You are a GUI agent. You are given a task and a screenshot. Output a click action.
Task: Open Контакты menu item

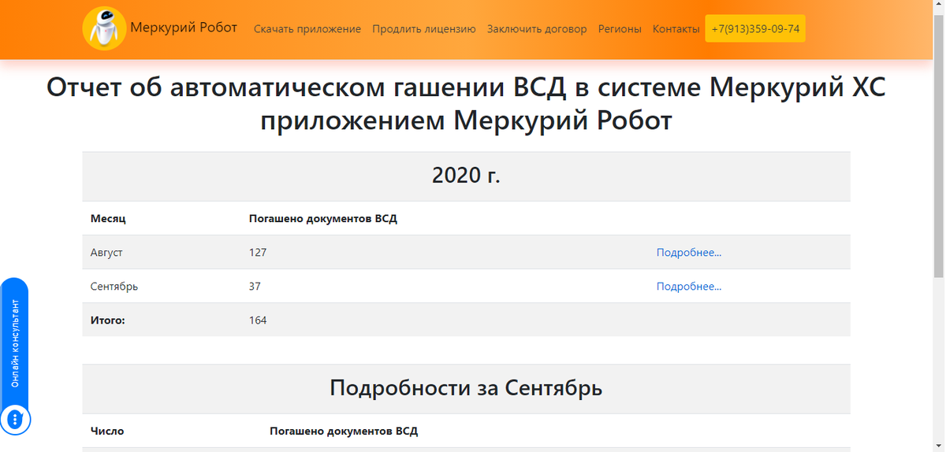pos(676,29)
